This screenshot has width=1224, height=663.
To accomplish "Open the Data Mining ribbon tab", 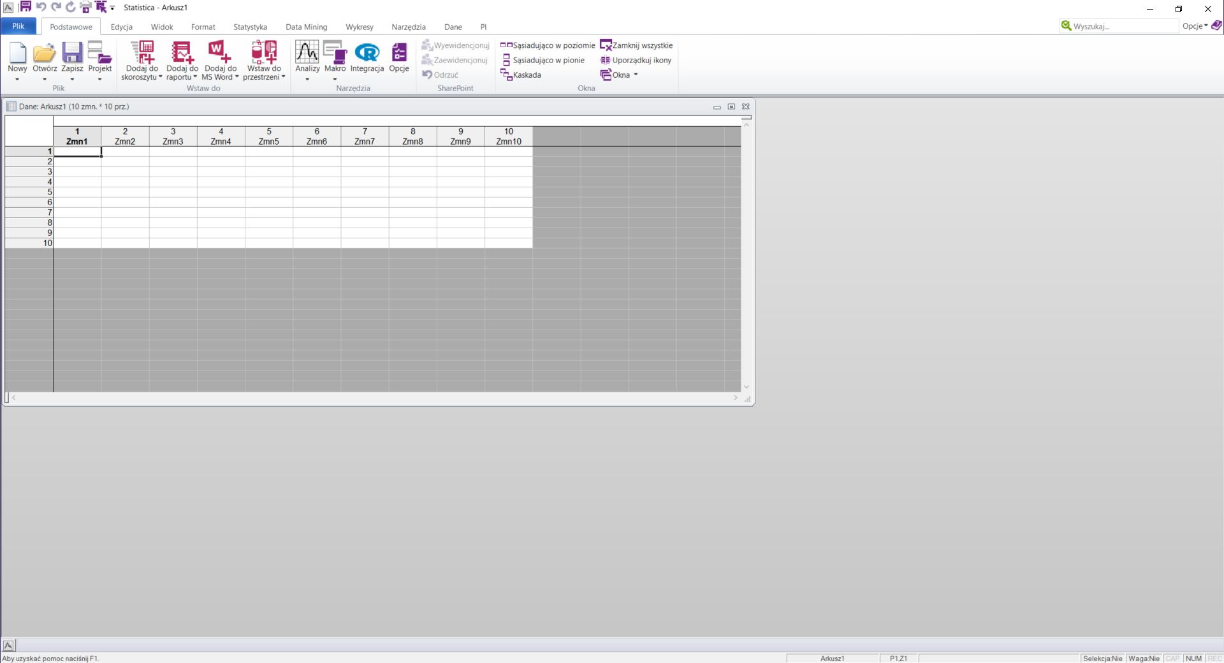I will [306, 27].
